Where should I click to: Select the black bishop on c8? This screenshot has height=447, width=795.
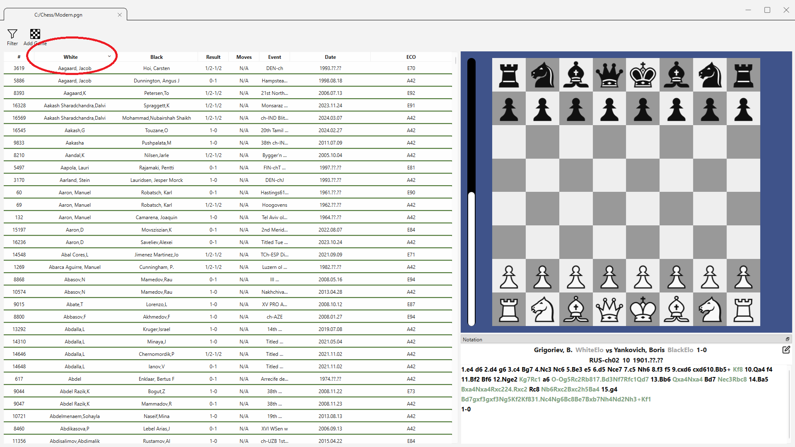576,75
